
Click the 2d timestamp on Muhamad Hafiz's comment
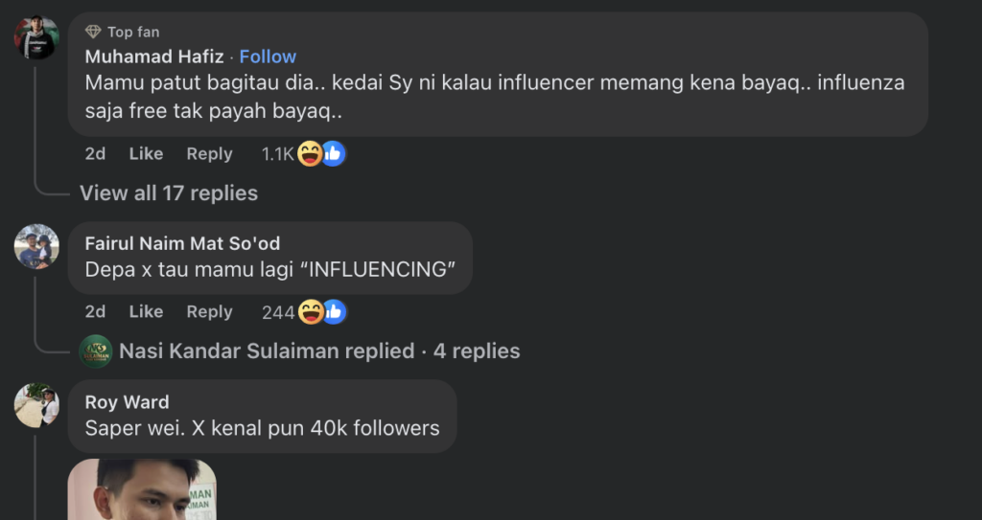click(95, 153)
